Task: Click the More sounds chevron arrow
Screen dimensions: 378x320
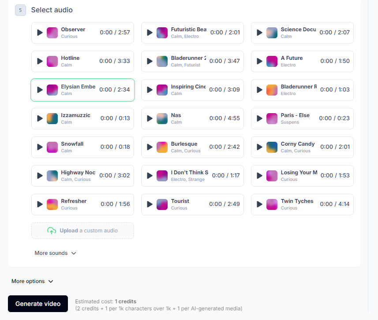Action: [x=74, y=253]
